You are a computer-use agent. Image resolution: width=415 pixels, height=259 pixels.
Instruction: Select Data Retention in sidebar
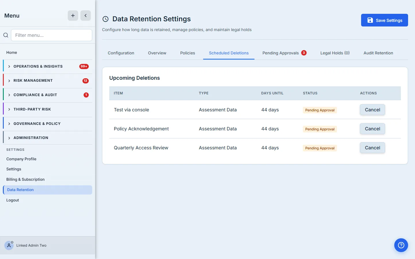point(48,190)
